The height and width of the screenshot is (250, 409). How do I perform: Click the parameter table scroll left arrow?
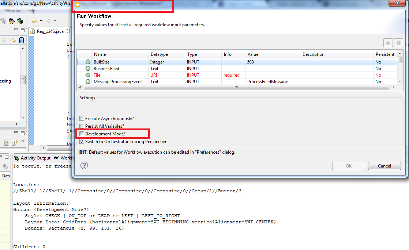pyautogui.click(x=80, y=88)
